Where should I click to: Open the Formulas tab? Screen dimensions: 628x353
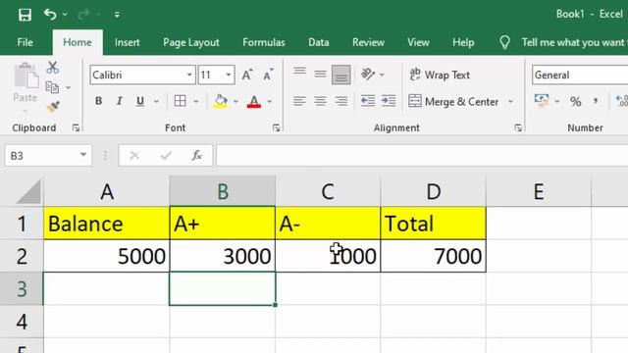click(x=264, y=42)
